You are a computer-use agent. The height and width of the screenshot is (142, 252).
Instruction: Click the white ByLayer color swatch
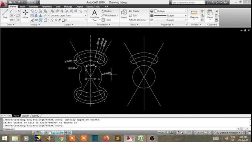coord(156,11)
